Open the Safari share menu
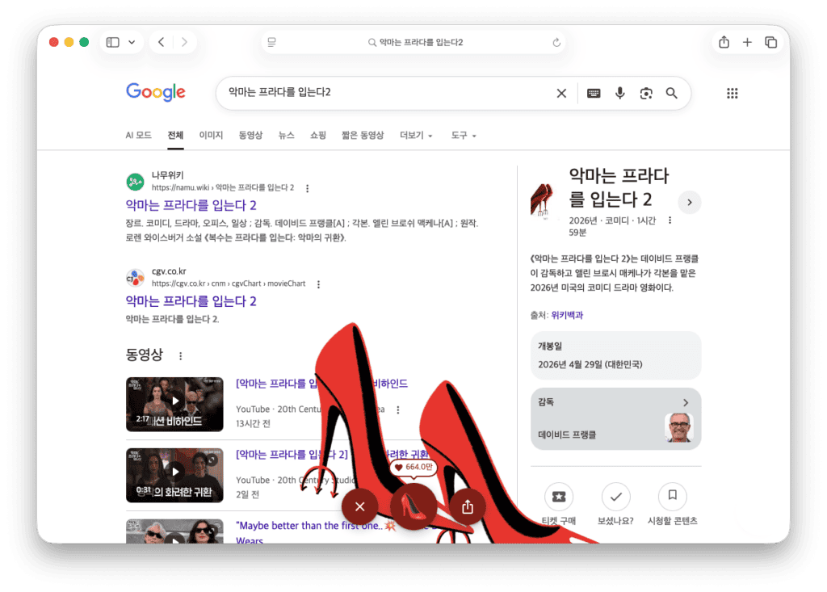 click(724, 42)
